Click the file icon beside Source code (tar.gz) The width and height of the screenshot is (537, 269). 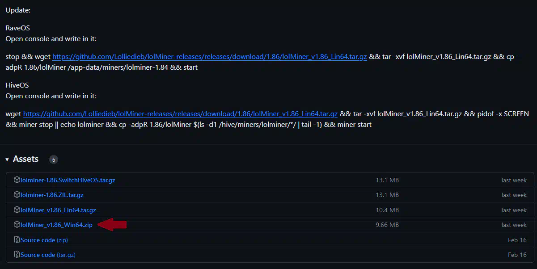17,255
